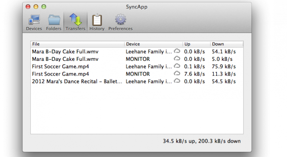Select Mara B-Day Cake Full.wmv on MONITOR
287x157 pixels.
[65, 59]
